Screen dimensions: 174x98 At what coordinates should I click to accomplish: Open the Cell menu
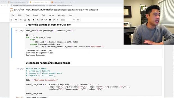[x=43, y=15]
